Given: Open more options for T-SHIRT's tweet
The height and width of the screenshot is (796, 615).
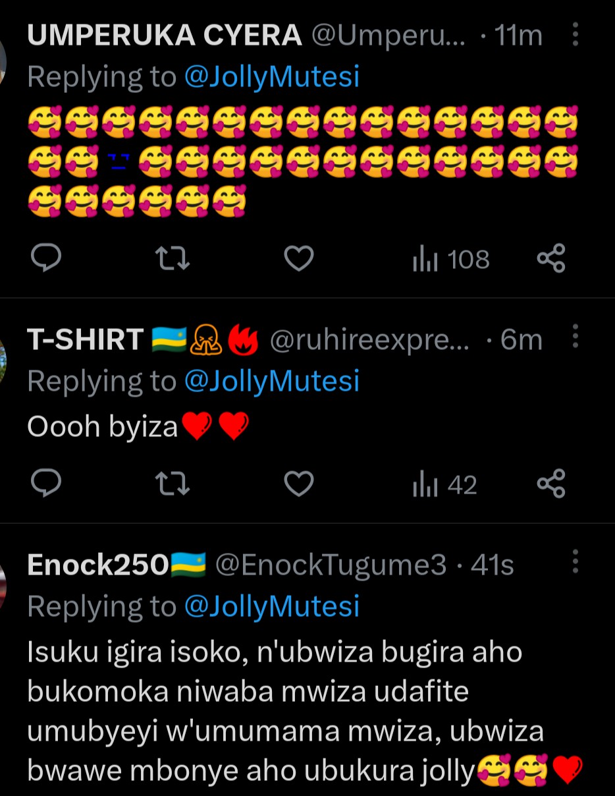Looking at the screenshot, I should click(575, 337).
